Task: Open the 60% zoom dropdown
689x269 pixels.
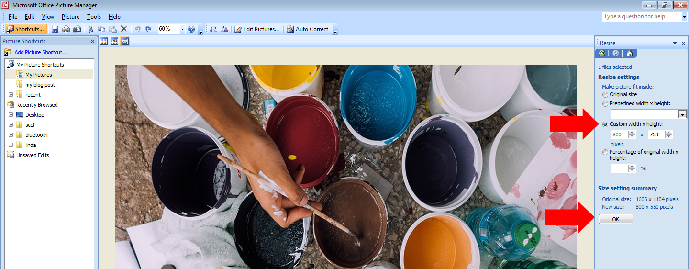Action: [x=182, y=29]
